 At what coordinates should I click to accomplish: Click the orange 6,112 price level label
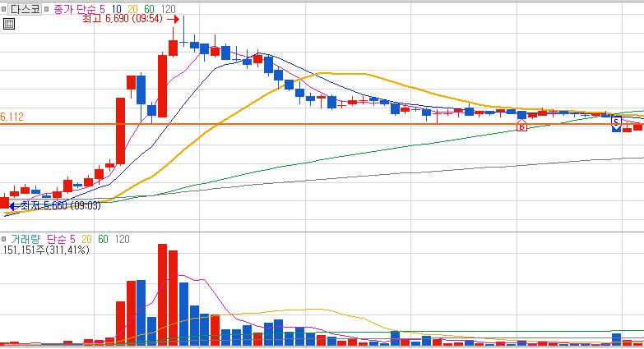pyautogui.click(x=12, y=117)
